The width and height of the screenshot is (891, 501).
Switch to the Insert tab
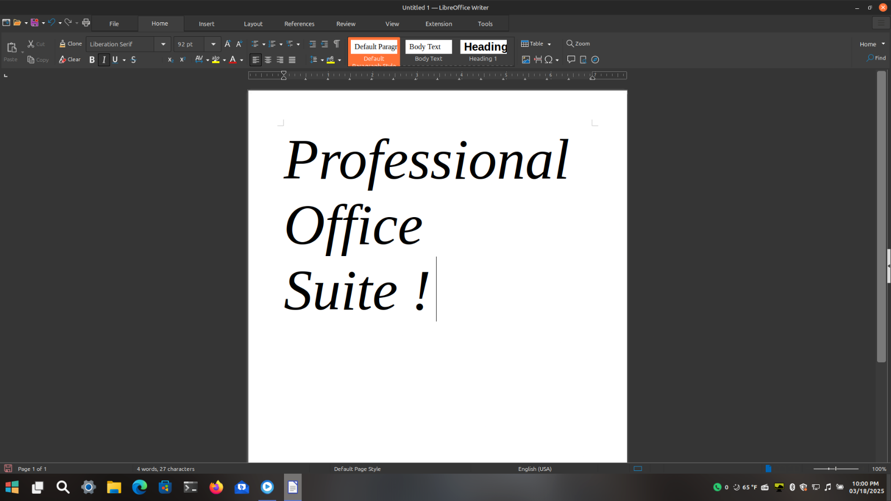[x=206, y=24]
